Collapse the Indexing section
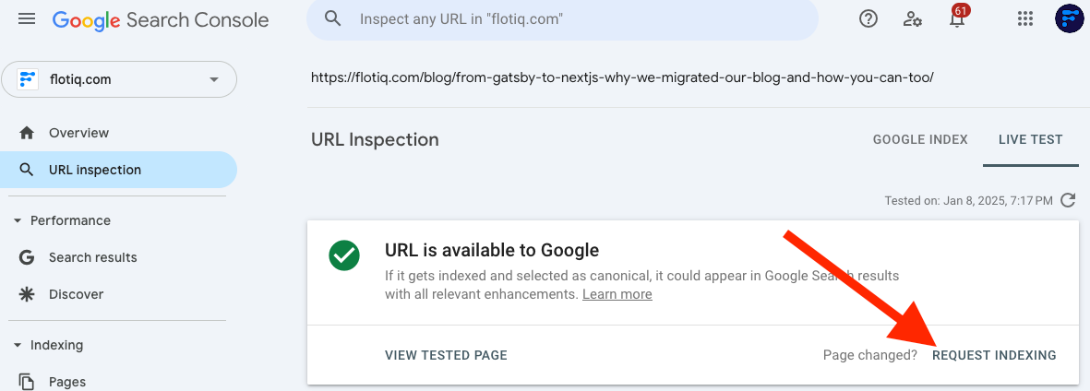This screenshot has width=1090, height=391. 18,345
